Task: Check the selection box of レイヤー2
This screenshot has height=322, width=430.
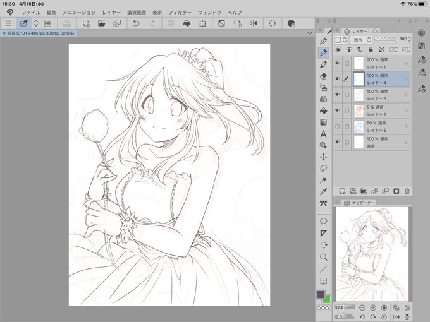Action: click(x=347, y=110)
